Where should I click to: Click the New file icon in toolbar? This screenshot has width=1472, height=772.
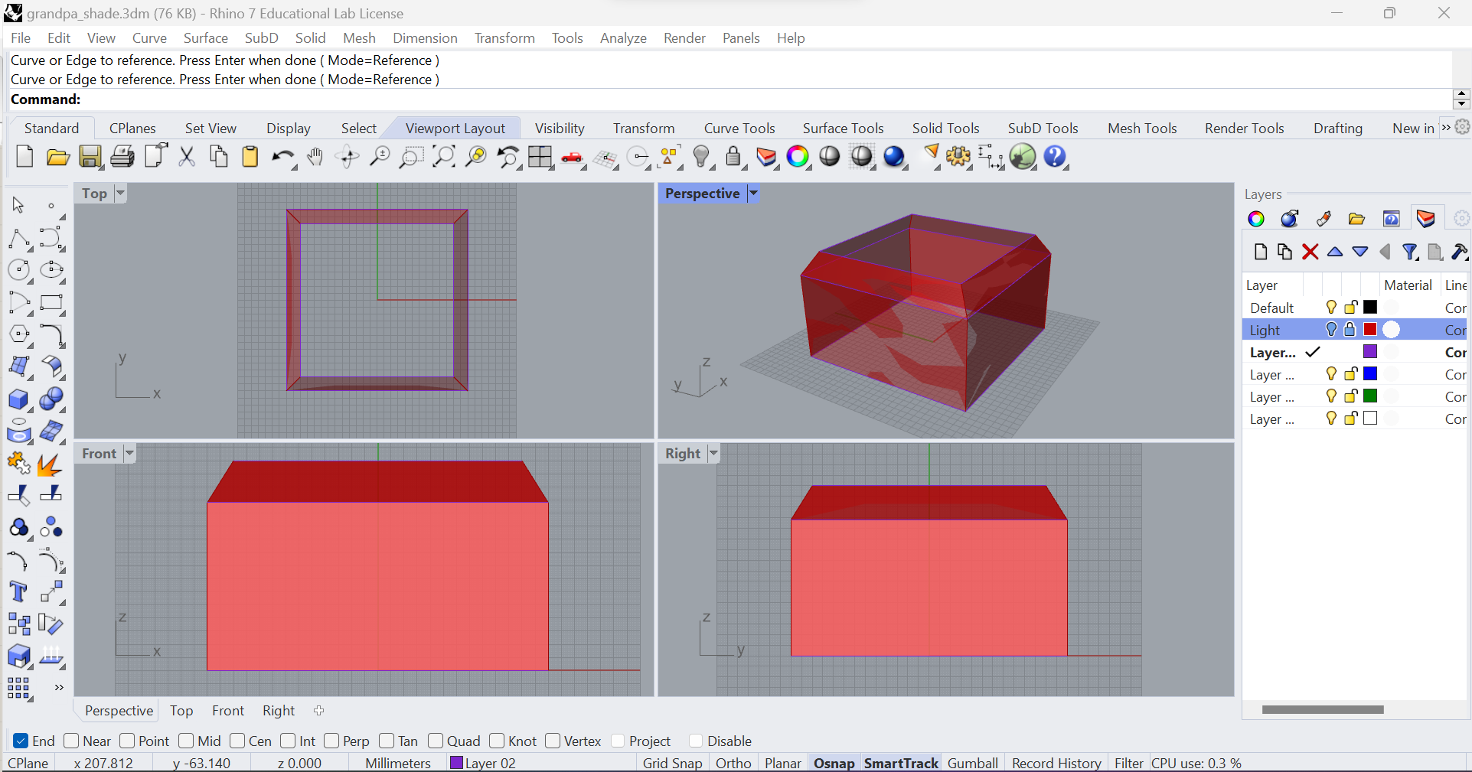pyautogui.click(x=24, y=157)
